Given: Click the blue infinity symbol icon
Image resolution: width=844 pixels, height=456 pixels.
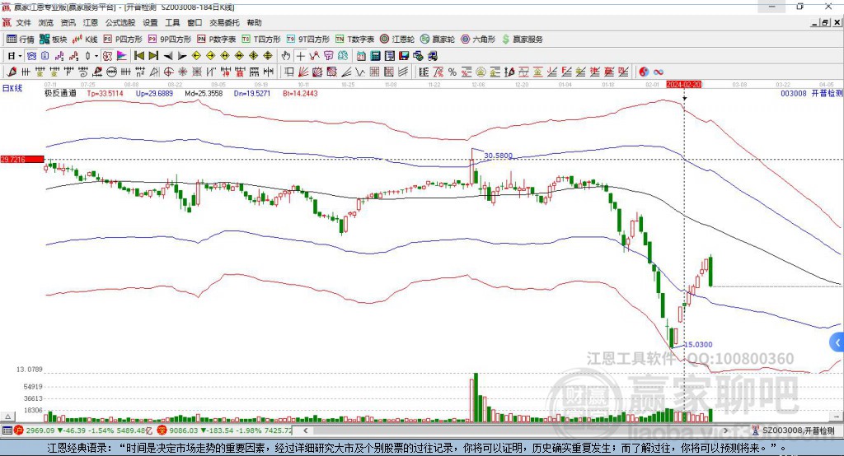Looking at the screenshot, I should coord(658,72).
